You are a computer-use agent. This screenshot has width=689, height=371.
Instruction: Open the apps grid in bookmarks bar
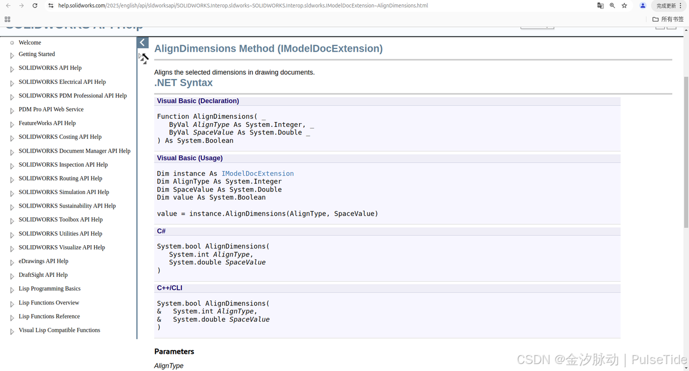[x=8, y=19]
